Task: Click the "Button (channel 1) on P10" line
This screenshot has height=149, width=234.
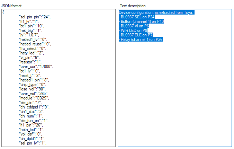Action: pos(142,21)
